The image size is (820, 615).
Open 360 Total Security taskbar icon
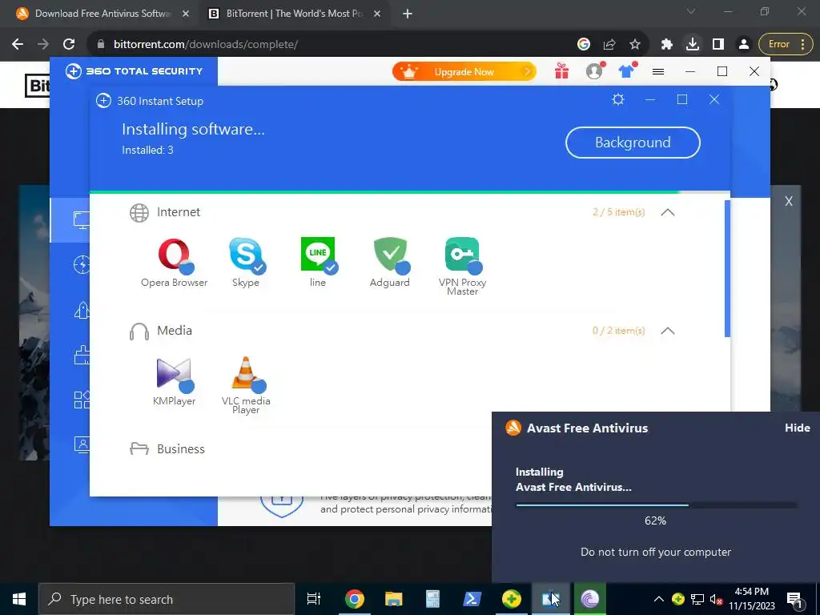click(x=512, y=599)
